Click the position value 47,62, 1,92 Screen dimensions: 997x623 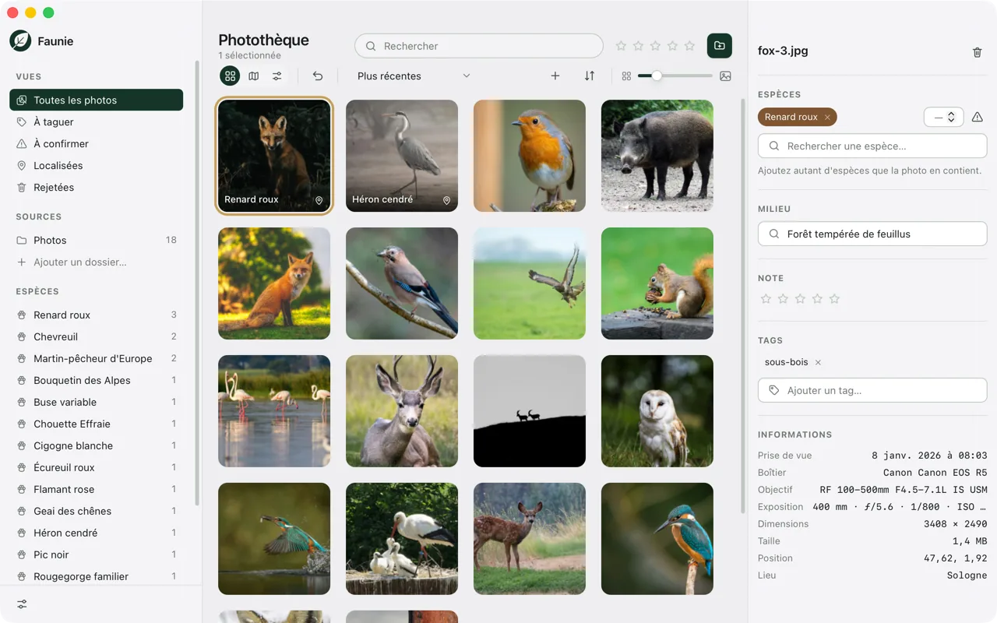tap(956, 558)
